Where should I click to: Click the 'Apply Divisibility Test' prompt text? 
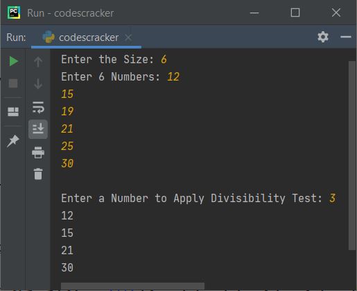click(247, 199)
